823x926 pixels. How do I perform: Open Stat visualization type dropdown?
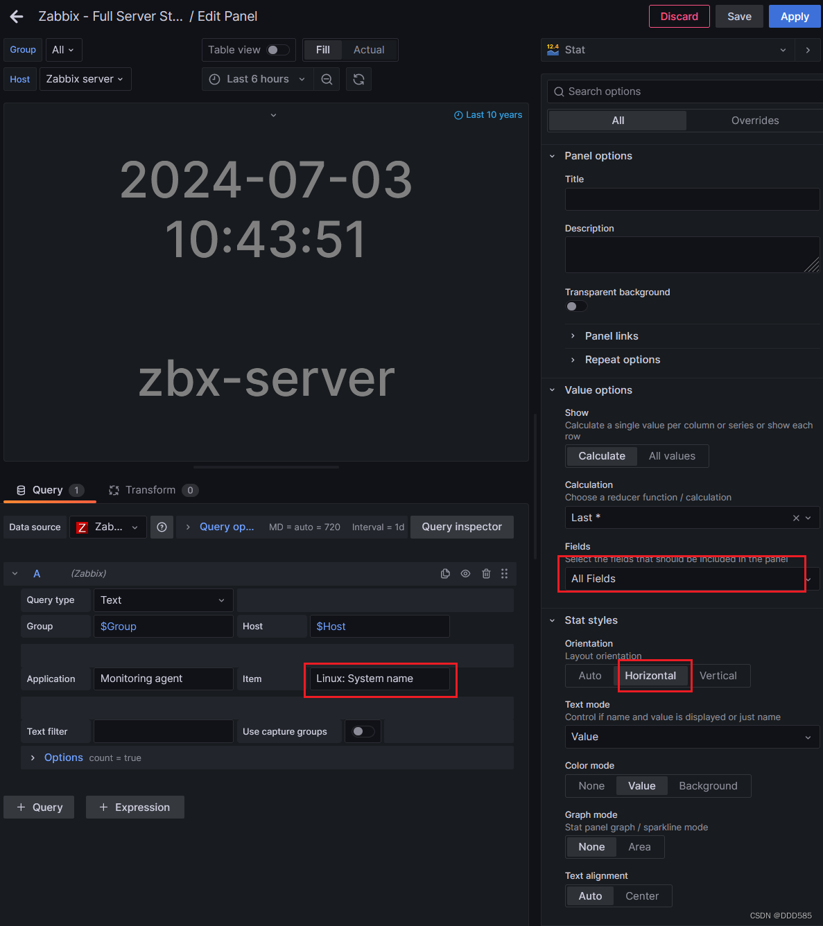pos(667,50)
